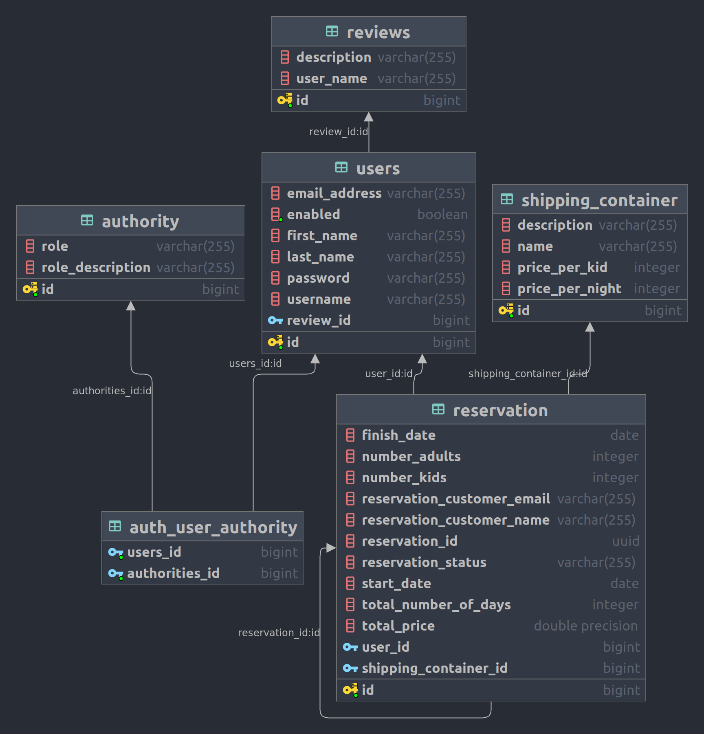Select the user_id:id relationship label
The image size is (704, 734).
point(389,374)
